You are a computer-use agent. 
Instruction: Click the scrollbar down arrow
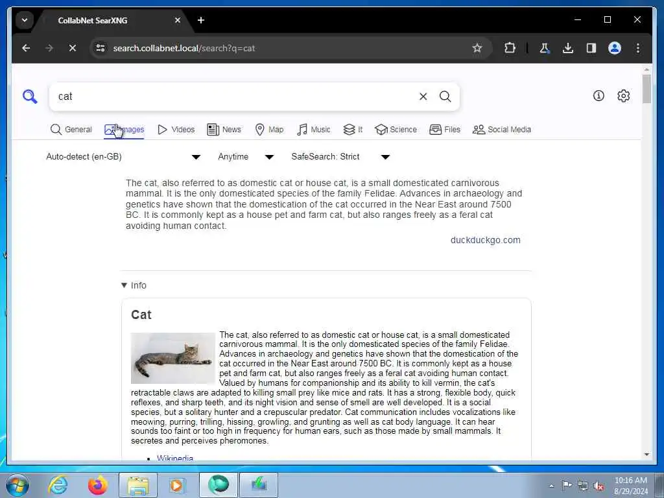(646, 455)
